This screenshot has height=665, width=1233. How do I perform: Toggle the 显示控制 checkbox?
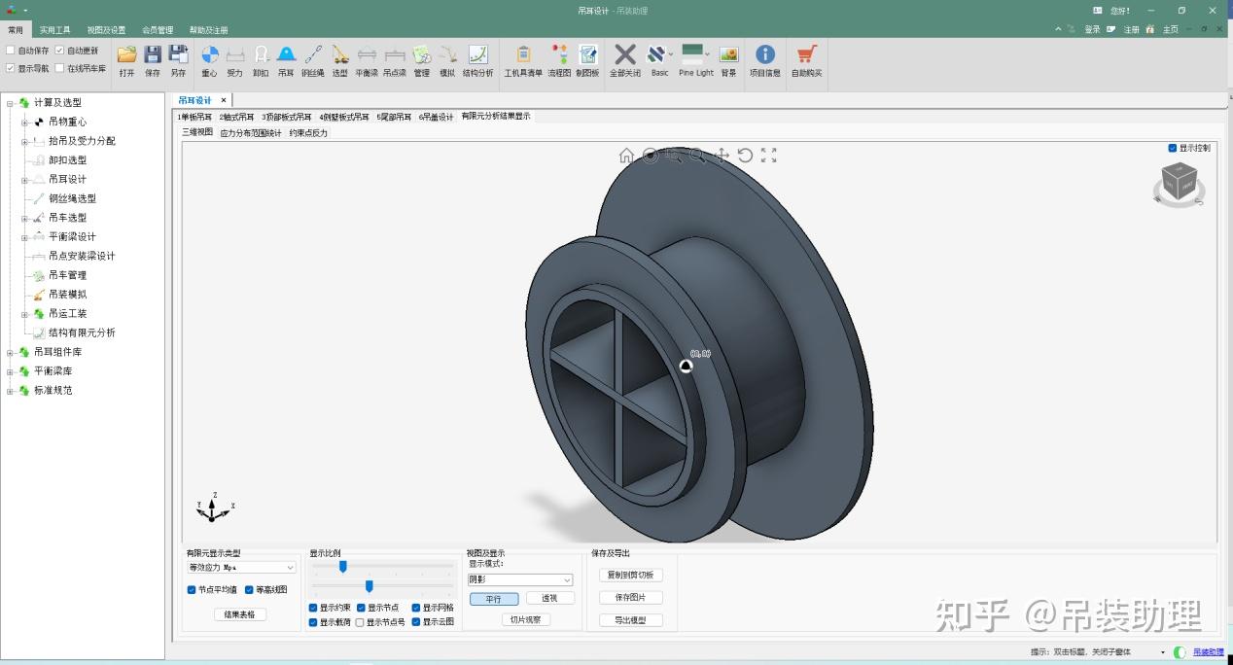[x=1173, y=148]
